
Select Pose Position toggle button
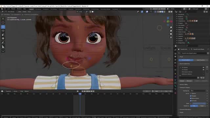click(x=186, y=60)
